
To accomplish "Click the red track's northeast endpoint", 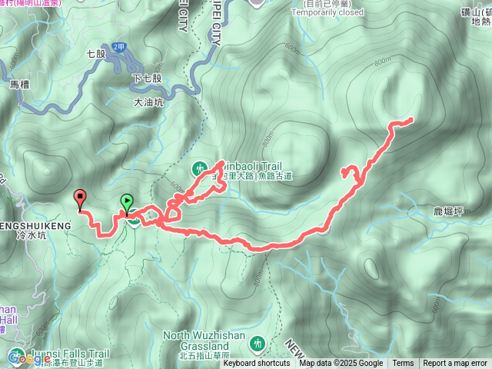I will click(x=411, y=119).
